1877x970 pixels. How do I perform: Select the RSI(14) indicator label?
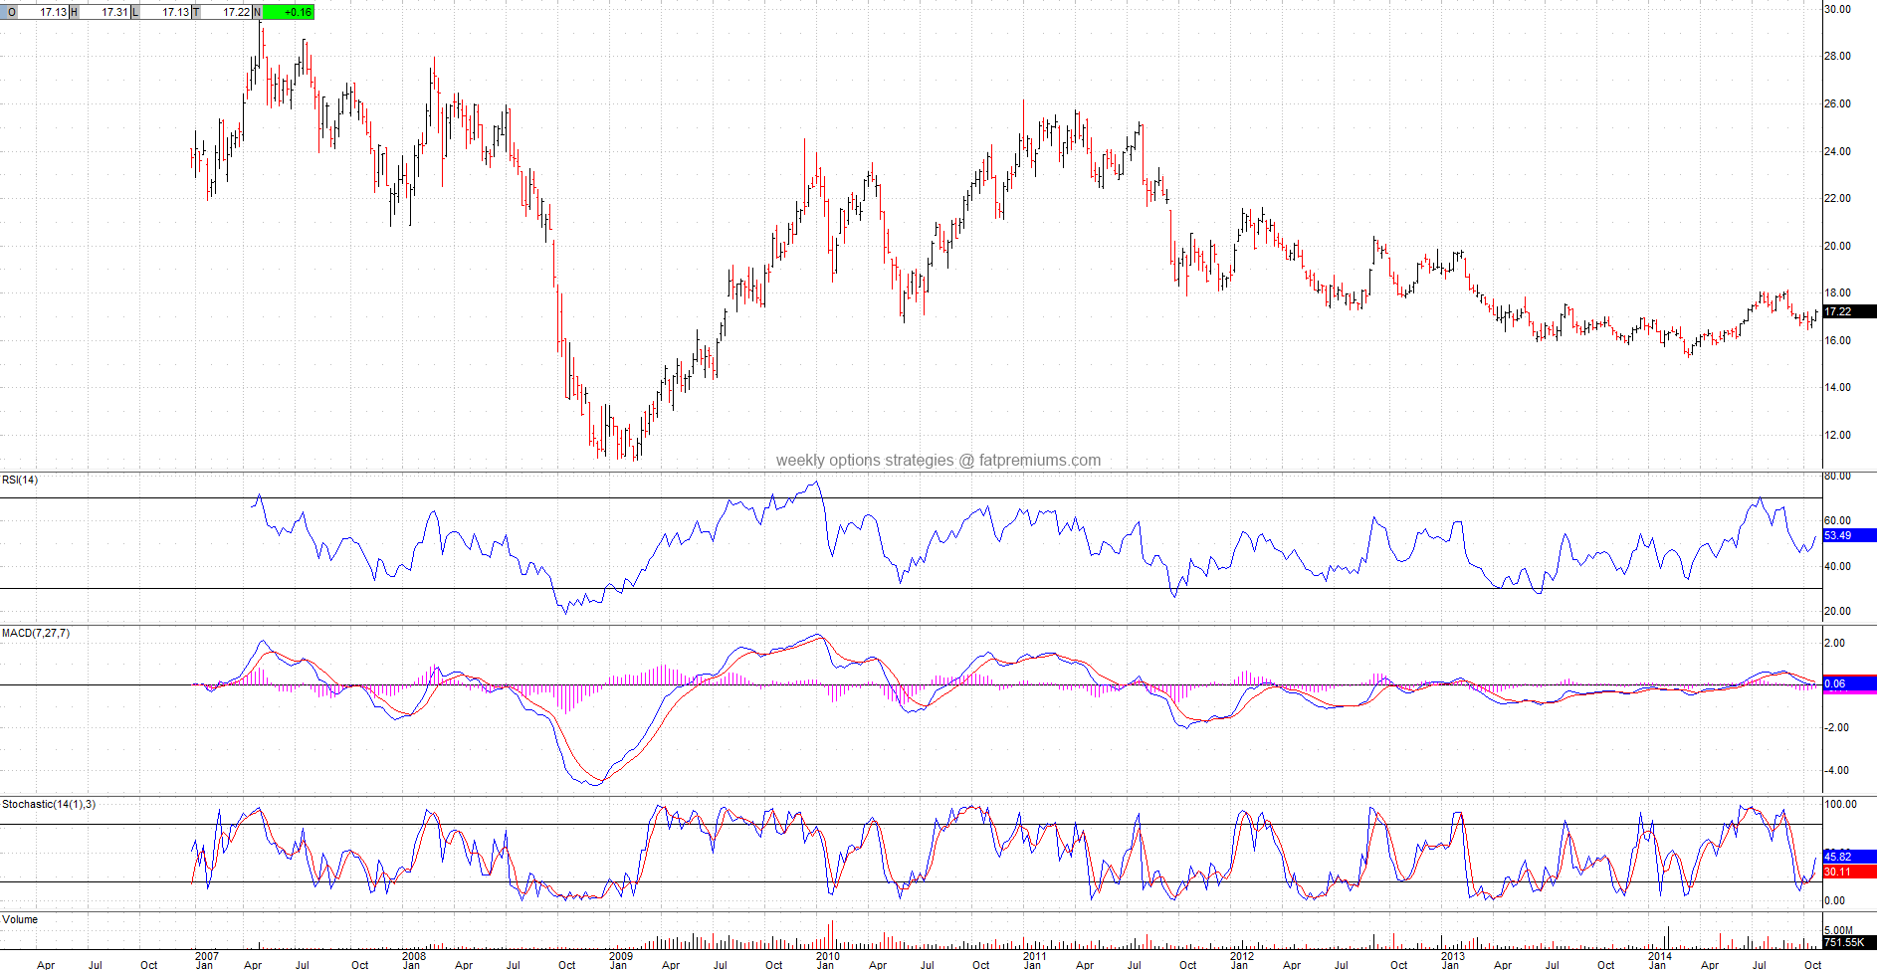pos(20,480)
